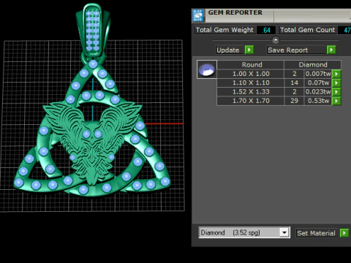The image size is (351, 263).
Task: Select the round gem thumbnail
Action: tap(207, 69)
